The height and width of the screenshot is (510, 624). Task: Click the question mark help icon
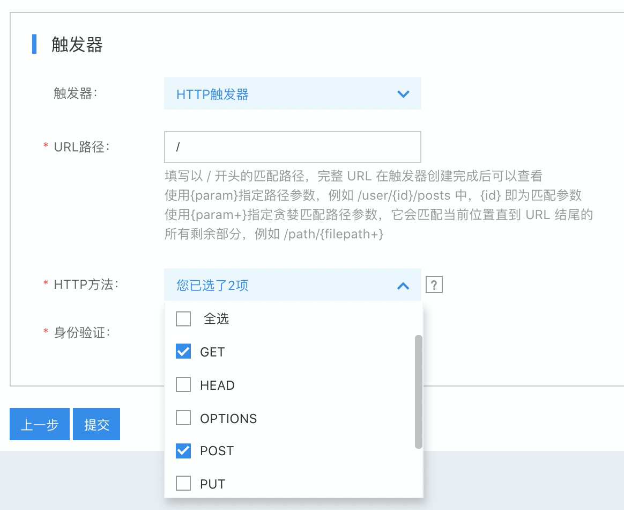tap(434, 285)
